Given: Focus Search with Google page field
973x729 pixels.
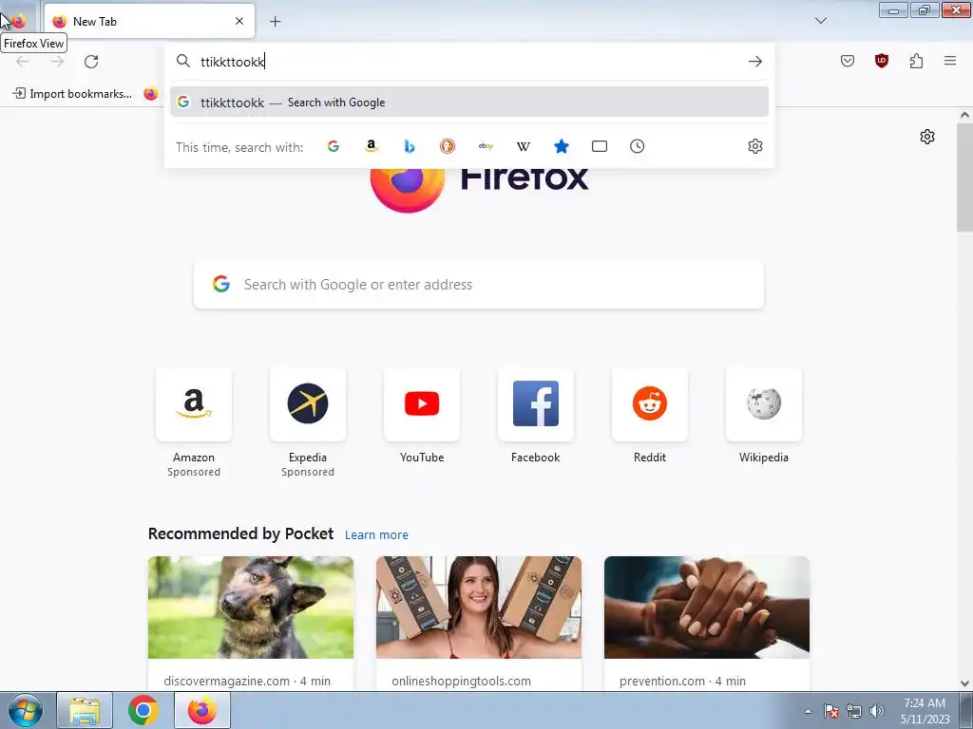Looking at the screenshot, I should [479, 285].
